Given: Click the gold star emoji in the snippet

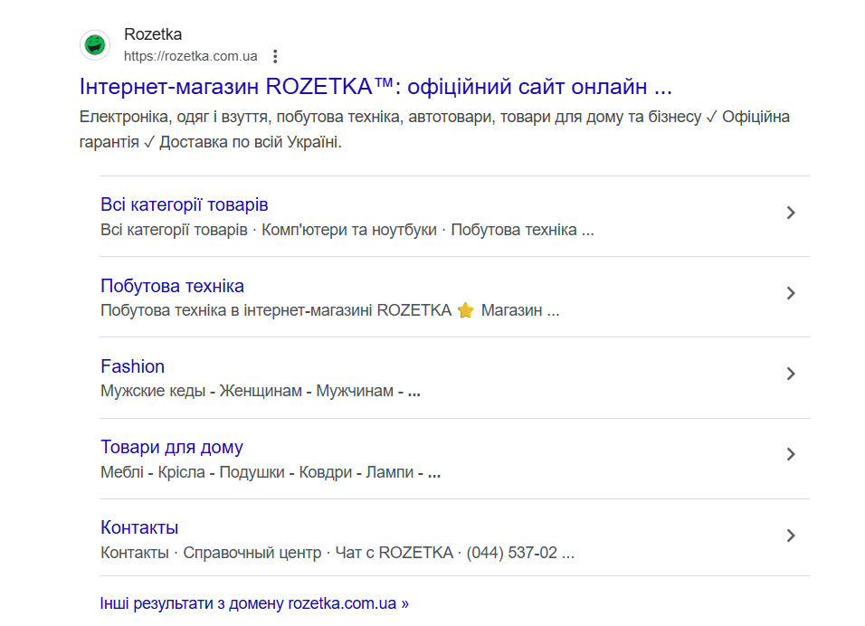Looking at the screenshot, I should click(466, 310).
